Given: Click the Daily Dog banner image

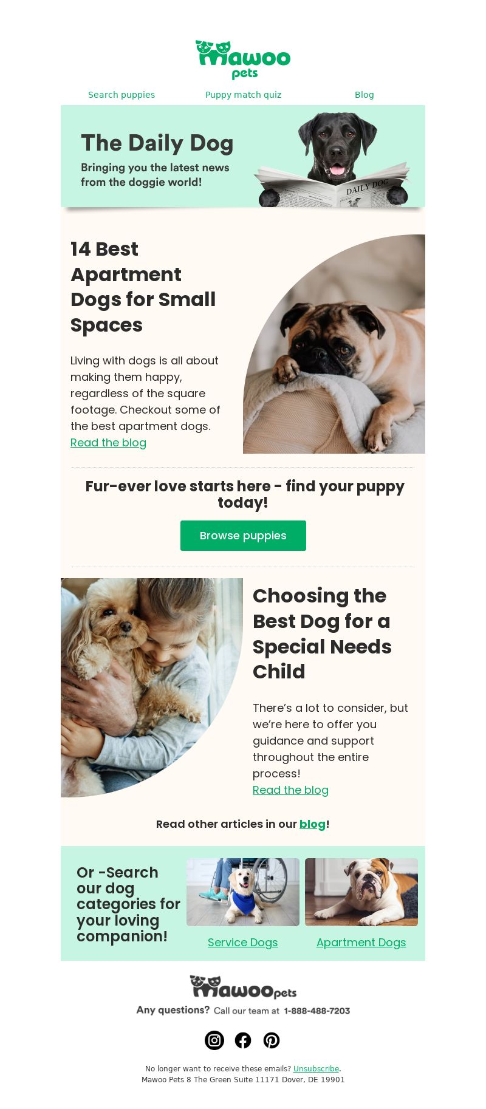Looking at the screenshot, I should click(x=243, y=156).
